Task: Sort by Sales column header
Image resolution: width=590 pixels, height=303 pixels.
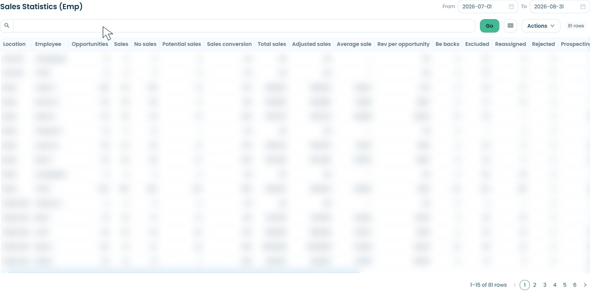Action: pos(121,44)
